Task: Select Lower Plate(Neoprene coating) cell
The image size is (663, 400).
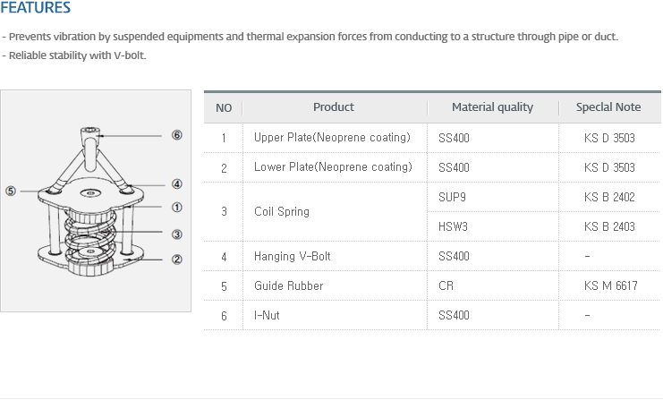Action: click(x=333, y=167)
